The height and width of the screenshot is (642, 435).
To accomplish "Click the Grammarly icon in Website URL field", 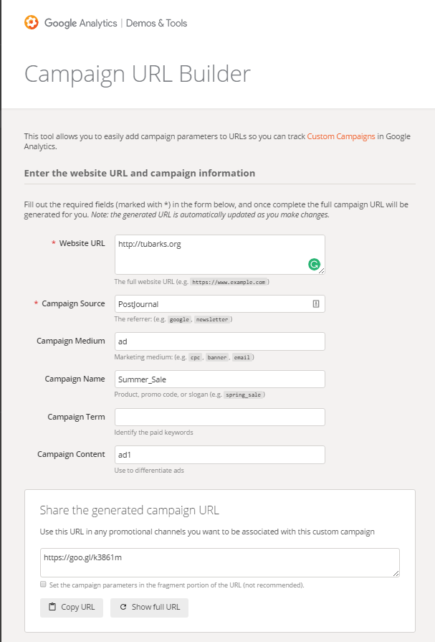I will (x=314, y=264).
